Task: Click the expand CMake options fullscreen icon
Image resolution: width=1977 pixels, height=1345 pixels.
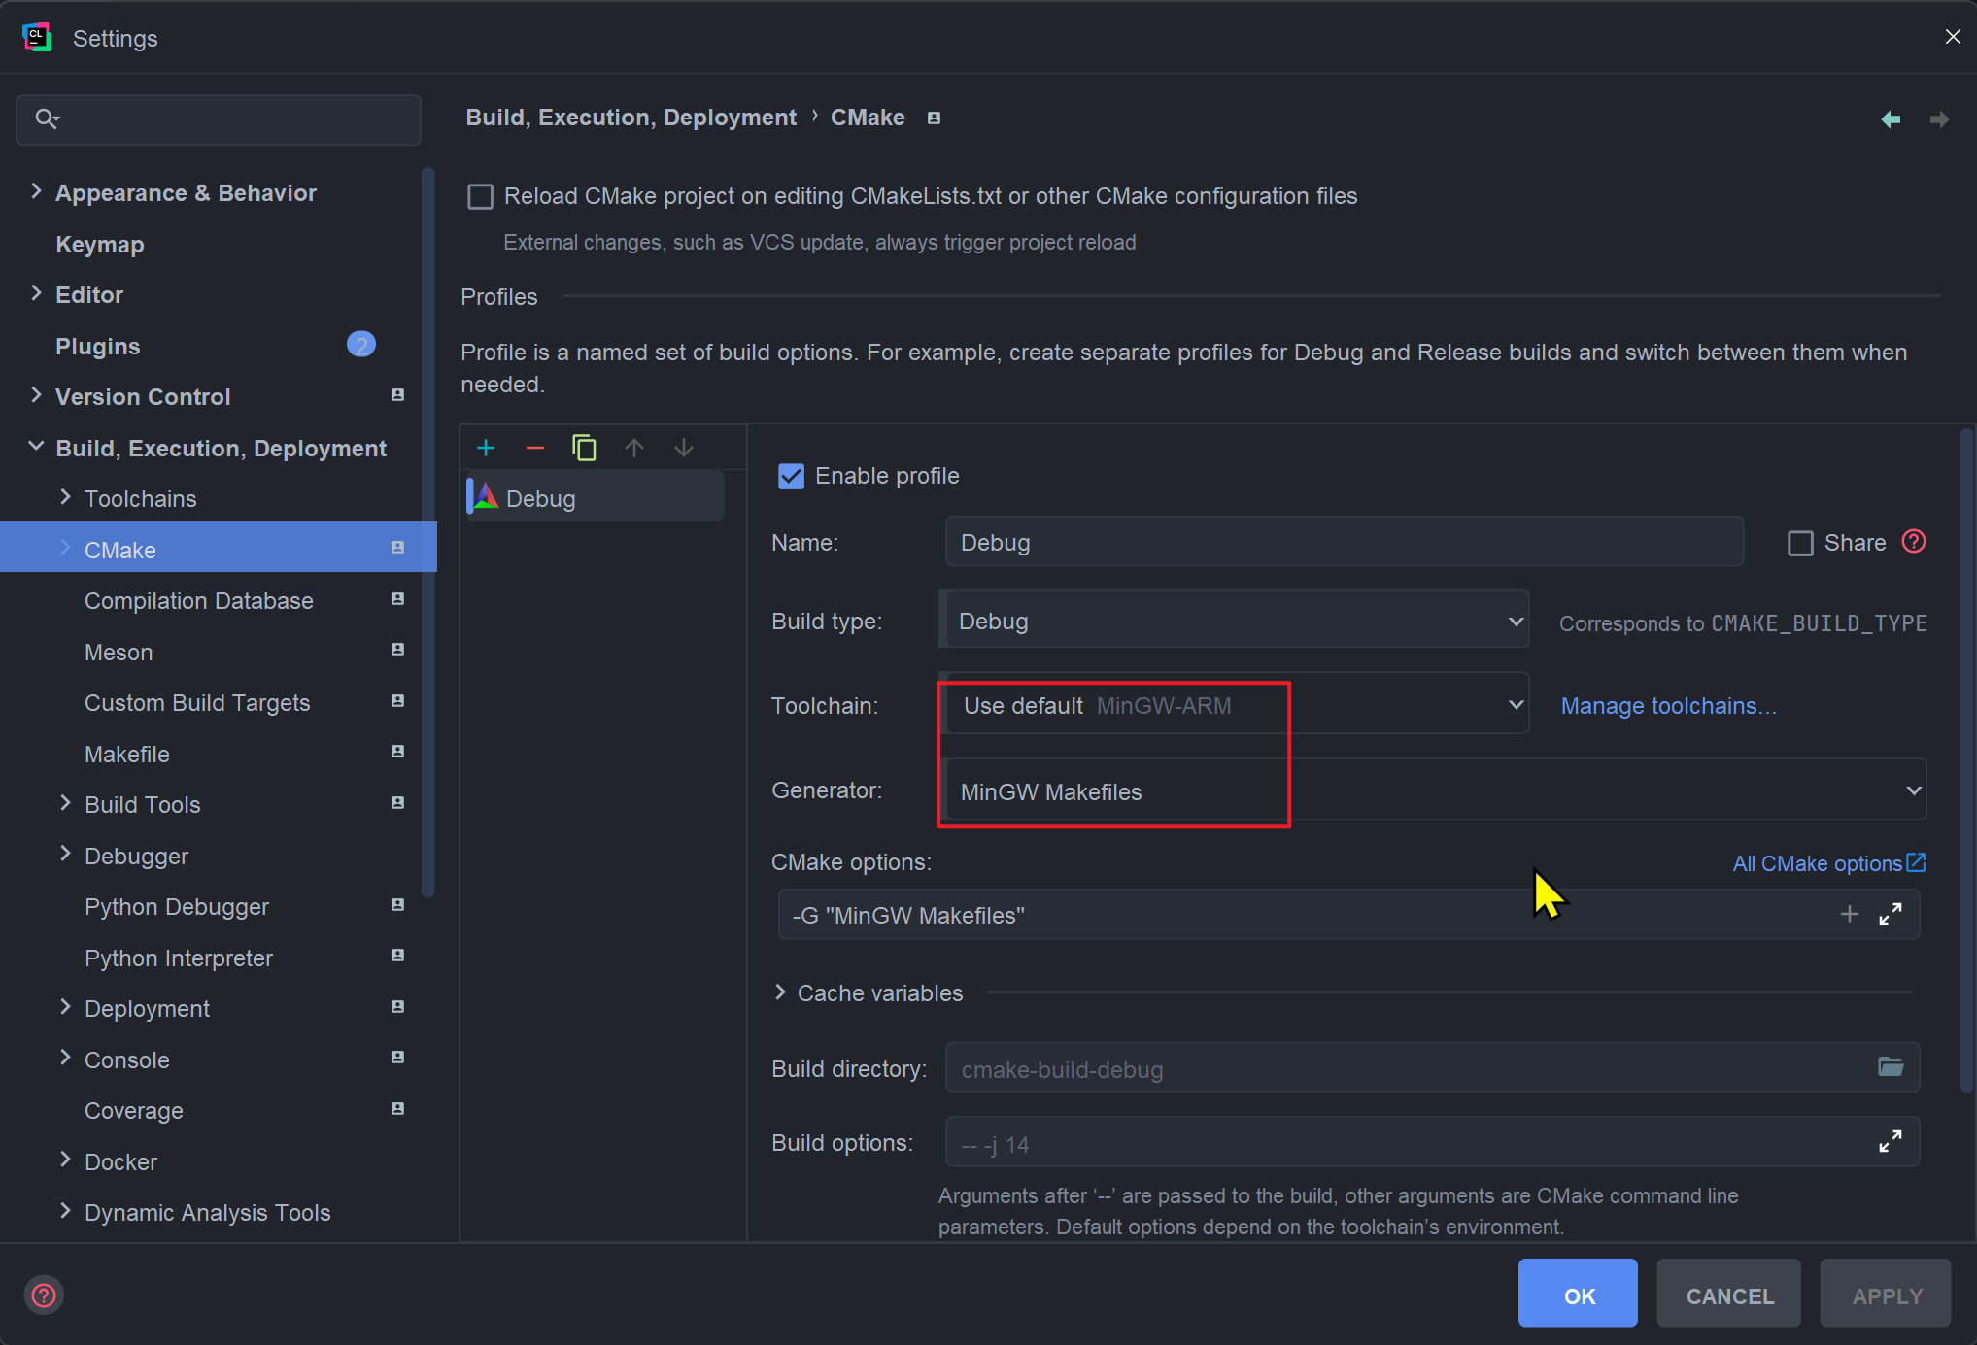Action: click(x=1892, y=914)
